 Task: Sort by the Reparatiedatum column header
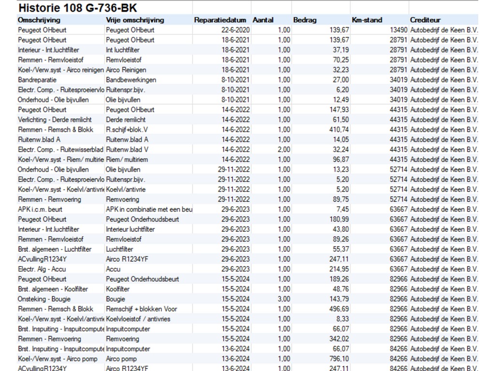(220, 20)
